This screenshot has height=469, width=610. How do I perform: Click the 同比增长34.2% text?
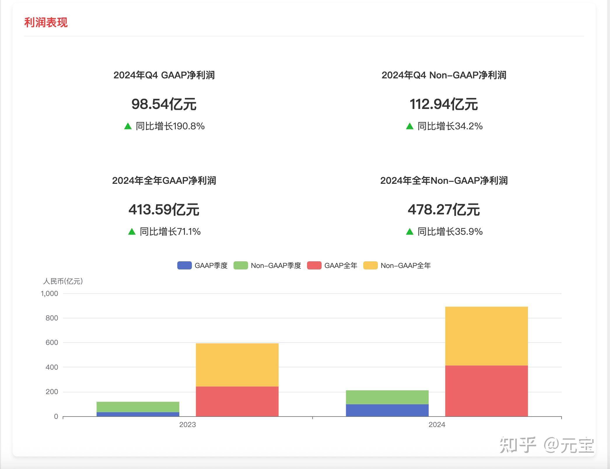(450, 126)
